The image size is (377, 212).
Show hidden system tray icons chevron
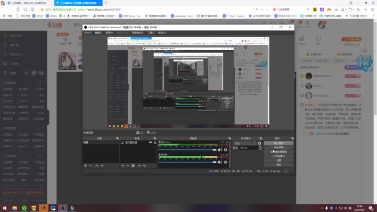pyautogui.click(x=322, y=208)
